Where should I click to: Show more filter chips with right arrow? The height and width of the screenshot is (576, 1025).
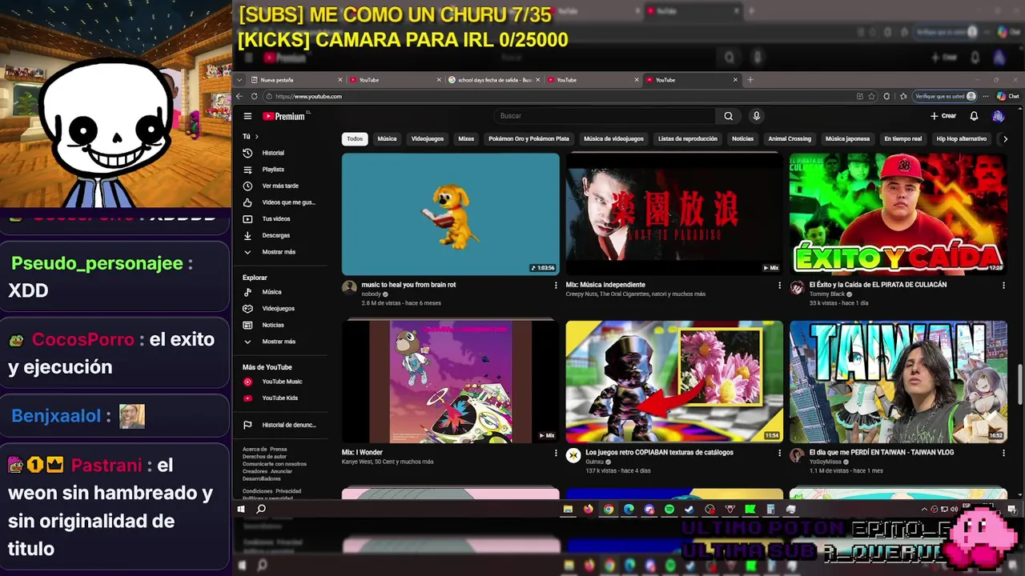pyautogui.click(x=1005, y=138)
